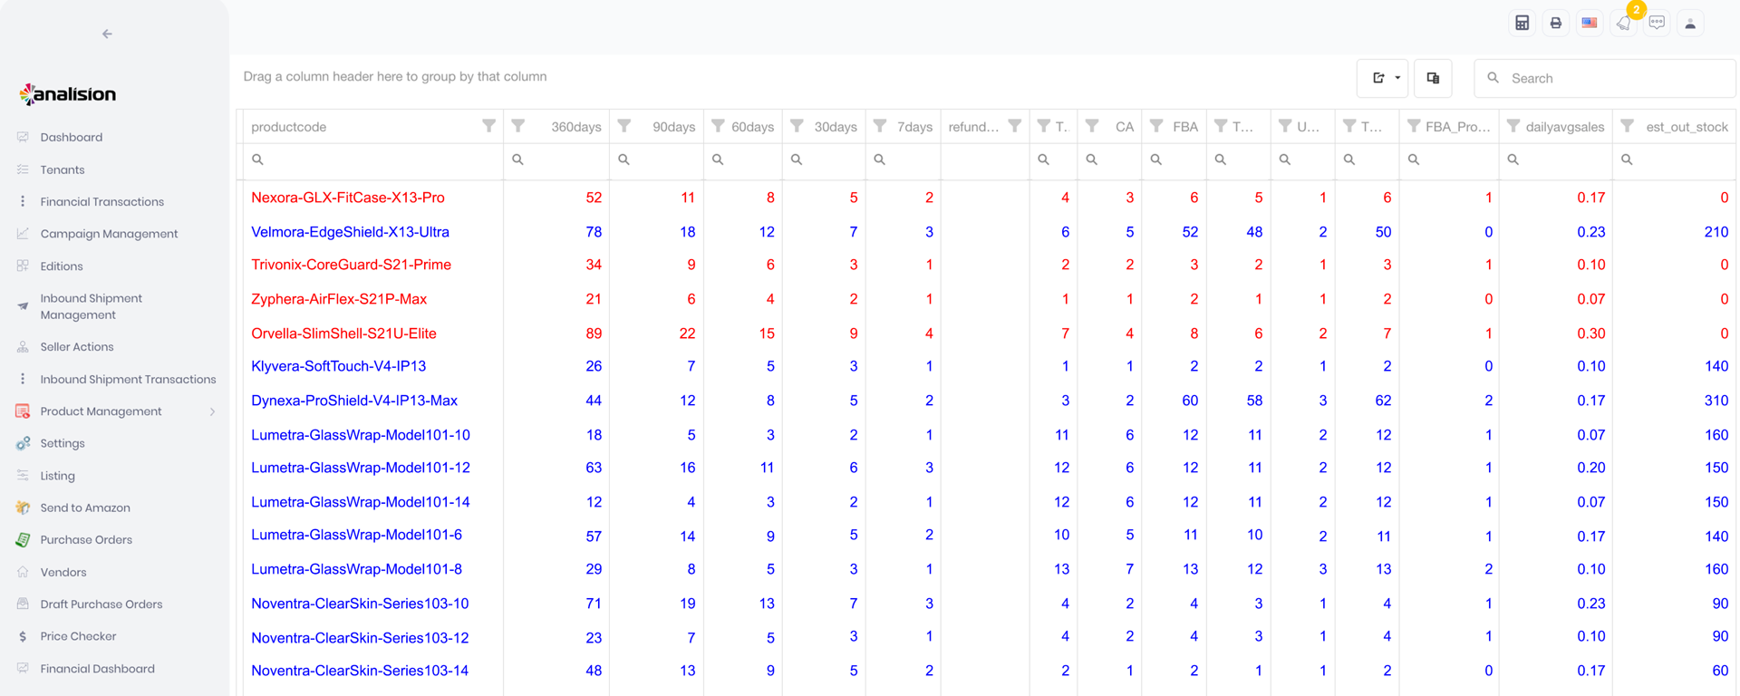Click the column chooser icon
The height and width of the screenshot is (696, 1740).
click(x=1433, y=78)
